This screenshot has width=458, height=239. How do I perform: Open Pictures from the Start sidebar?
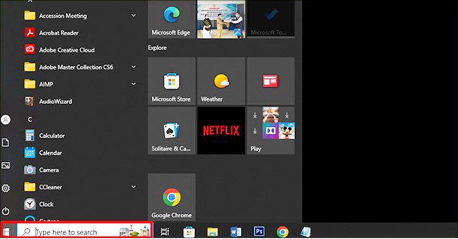5,165
